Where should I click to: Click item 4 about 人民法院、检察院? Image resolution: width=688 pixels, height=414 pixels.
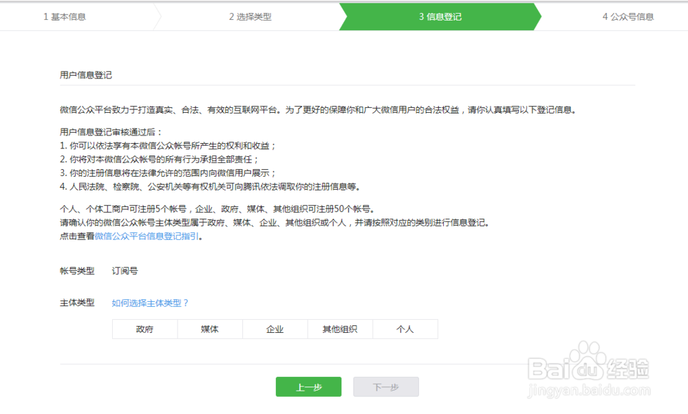pos(210,187)
